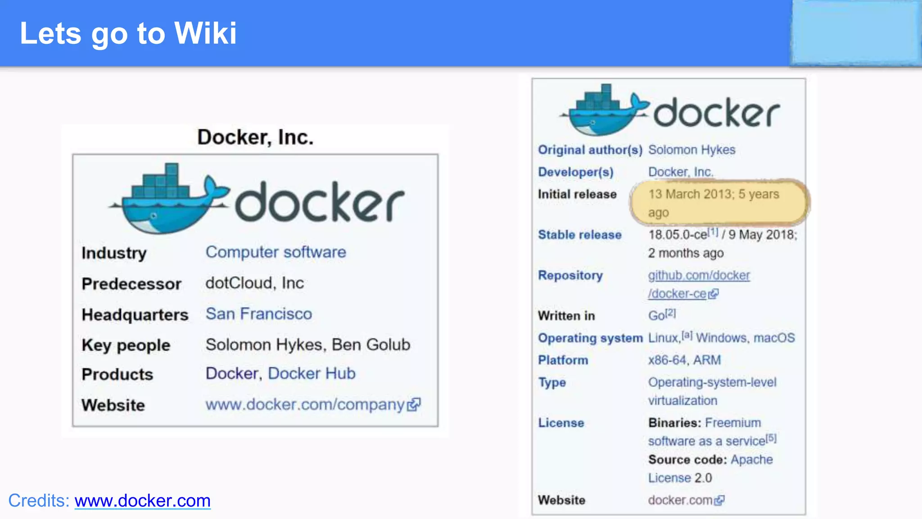The image size is (922, 519).
Task: Click the Developer(s) label link
Action: pyautogui.click(x=576, y=172)
